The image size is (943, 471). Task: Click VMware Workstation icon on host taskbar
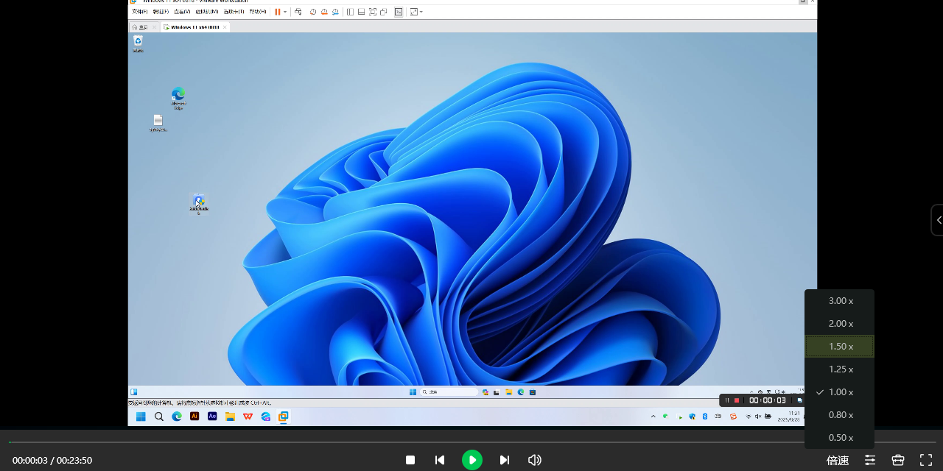coord(283,417)
